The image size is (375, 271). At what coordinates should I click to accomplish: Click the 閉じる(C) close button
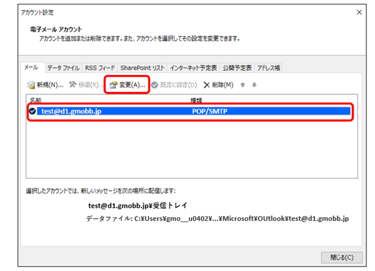[x=342, y=258]
